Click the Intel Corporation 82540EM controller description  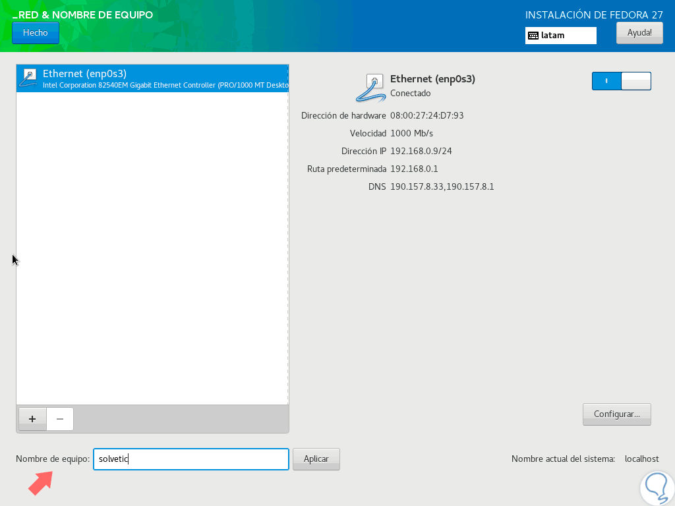[165, 85]
